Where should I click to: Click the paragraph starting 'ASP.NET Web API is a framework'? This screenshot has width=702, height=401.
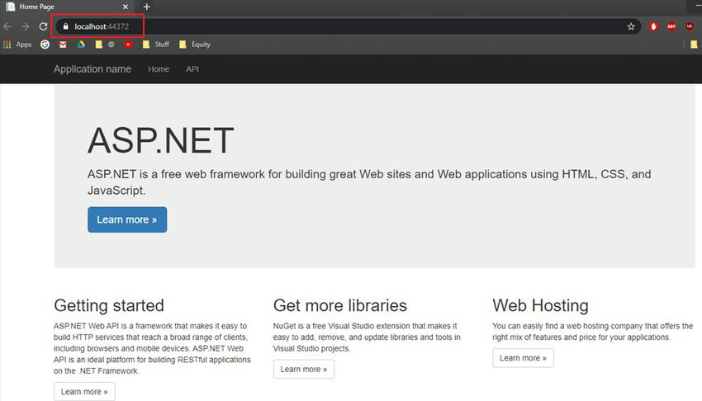point(152,348)
